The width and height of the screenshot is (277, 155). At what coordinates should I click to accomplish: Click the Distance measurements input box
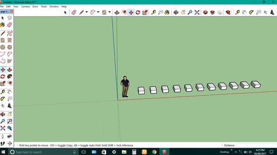257,146
